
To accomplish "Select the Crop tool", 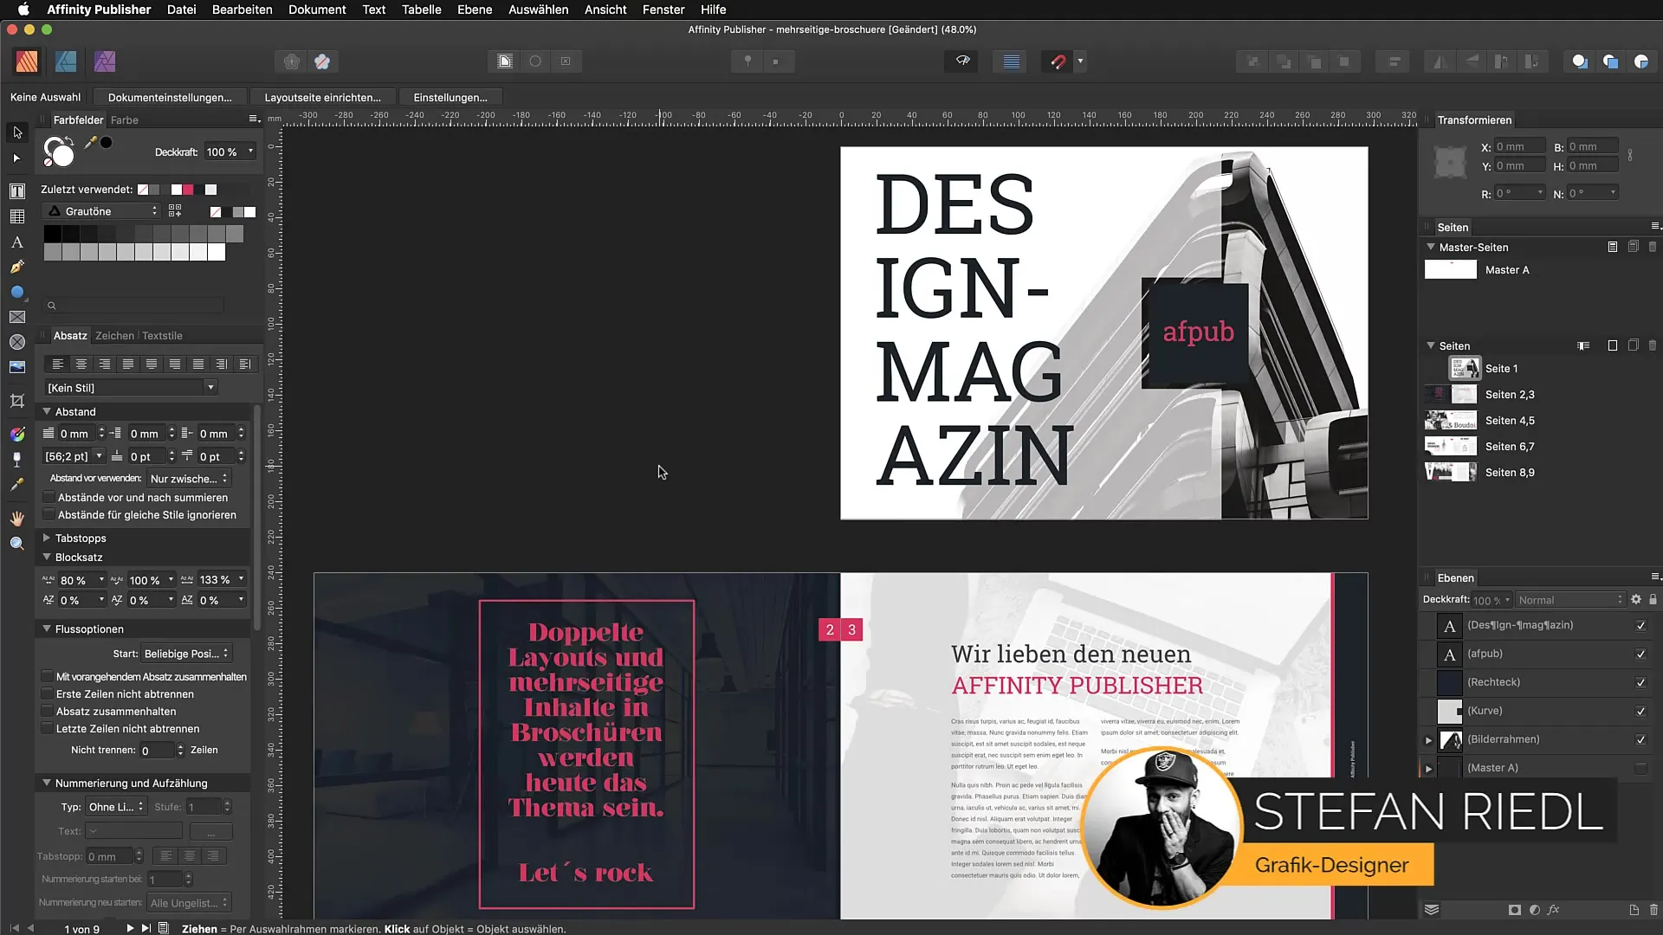I will pyautogui.click(x=16, y=401).
